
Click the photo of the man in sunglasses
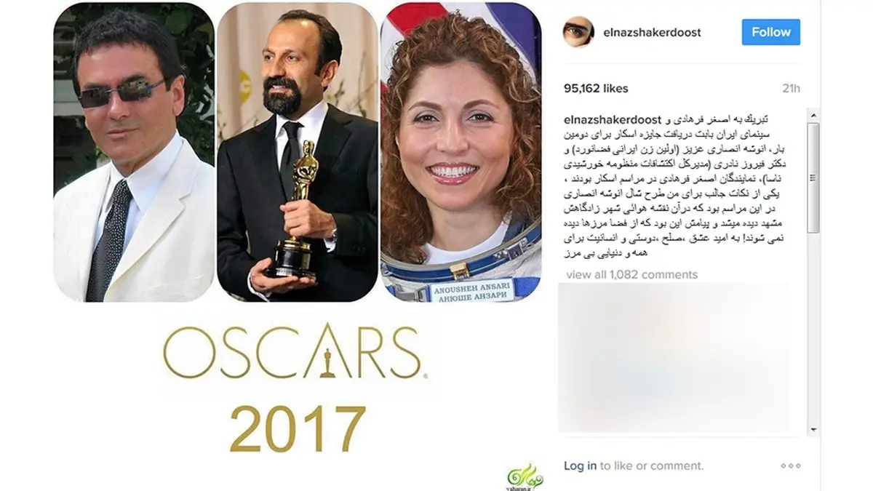tap(134, 152)
